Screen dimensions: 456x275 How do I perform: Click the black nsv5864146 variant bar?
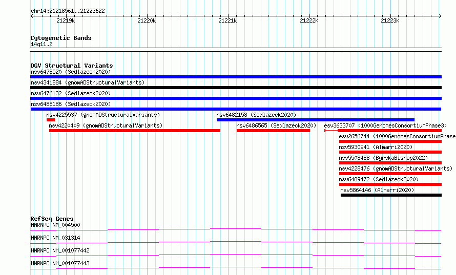(x=391, y=195)
